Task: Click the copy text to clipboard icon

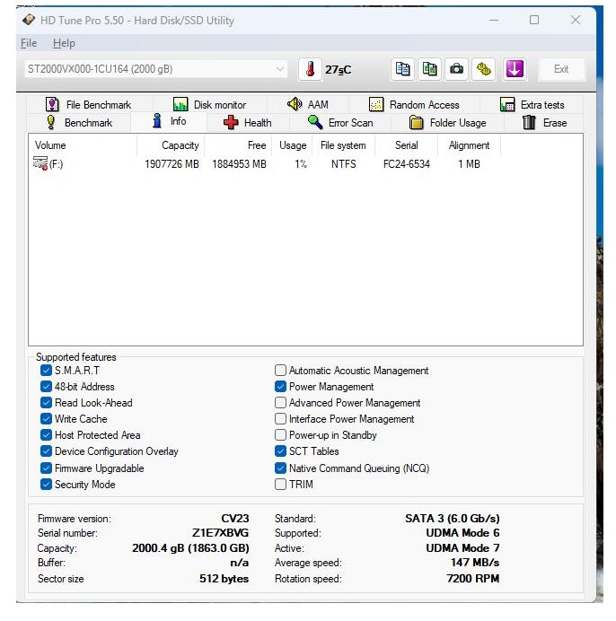Action: (403, 69)
